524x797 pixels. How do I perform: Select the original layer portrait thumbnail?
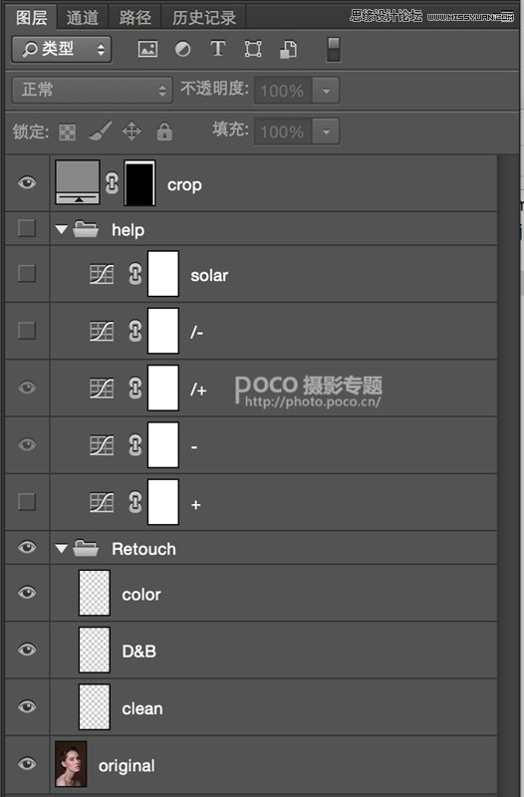71,763
